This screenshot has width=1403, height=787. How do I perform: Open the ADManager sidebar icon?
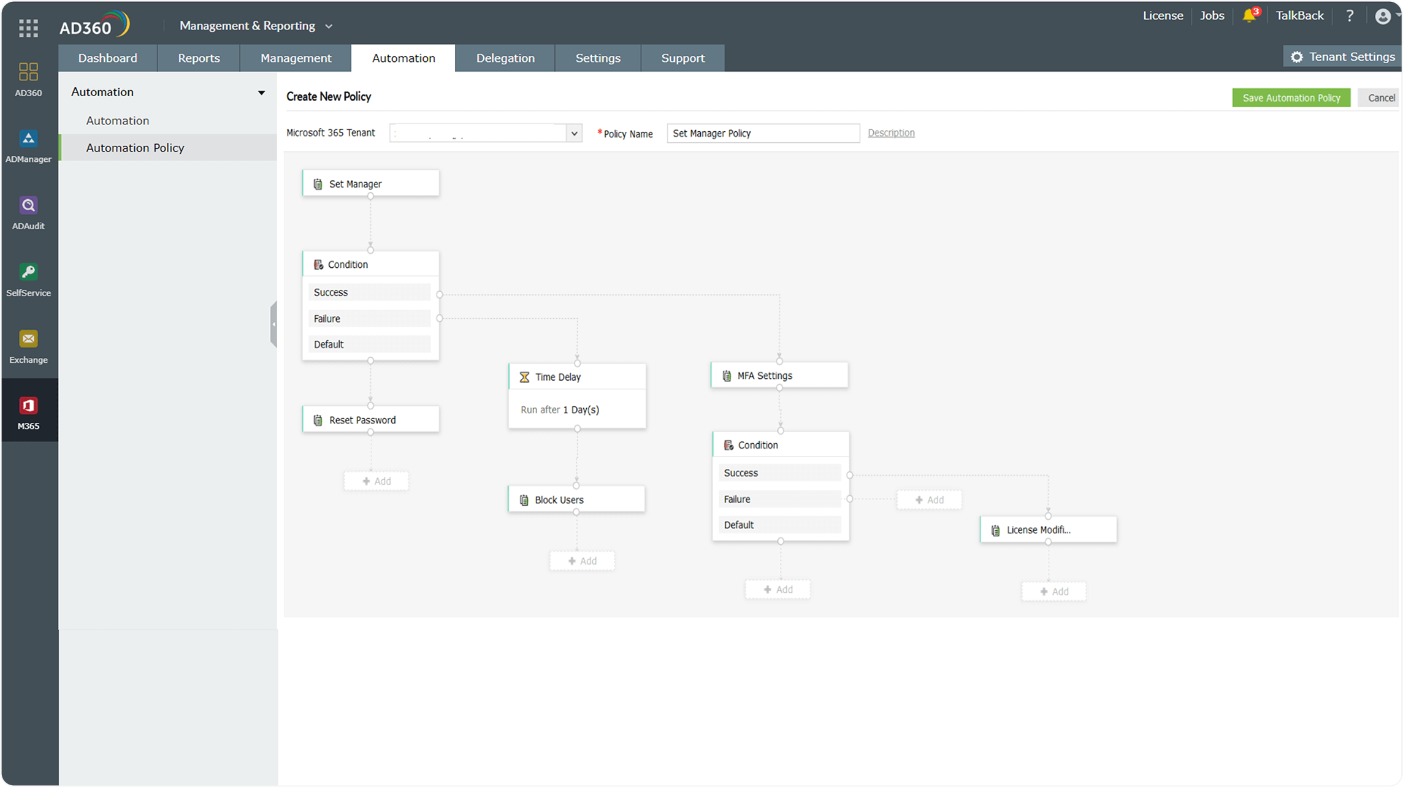(28, 139)
